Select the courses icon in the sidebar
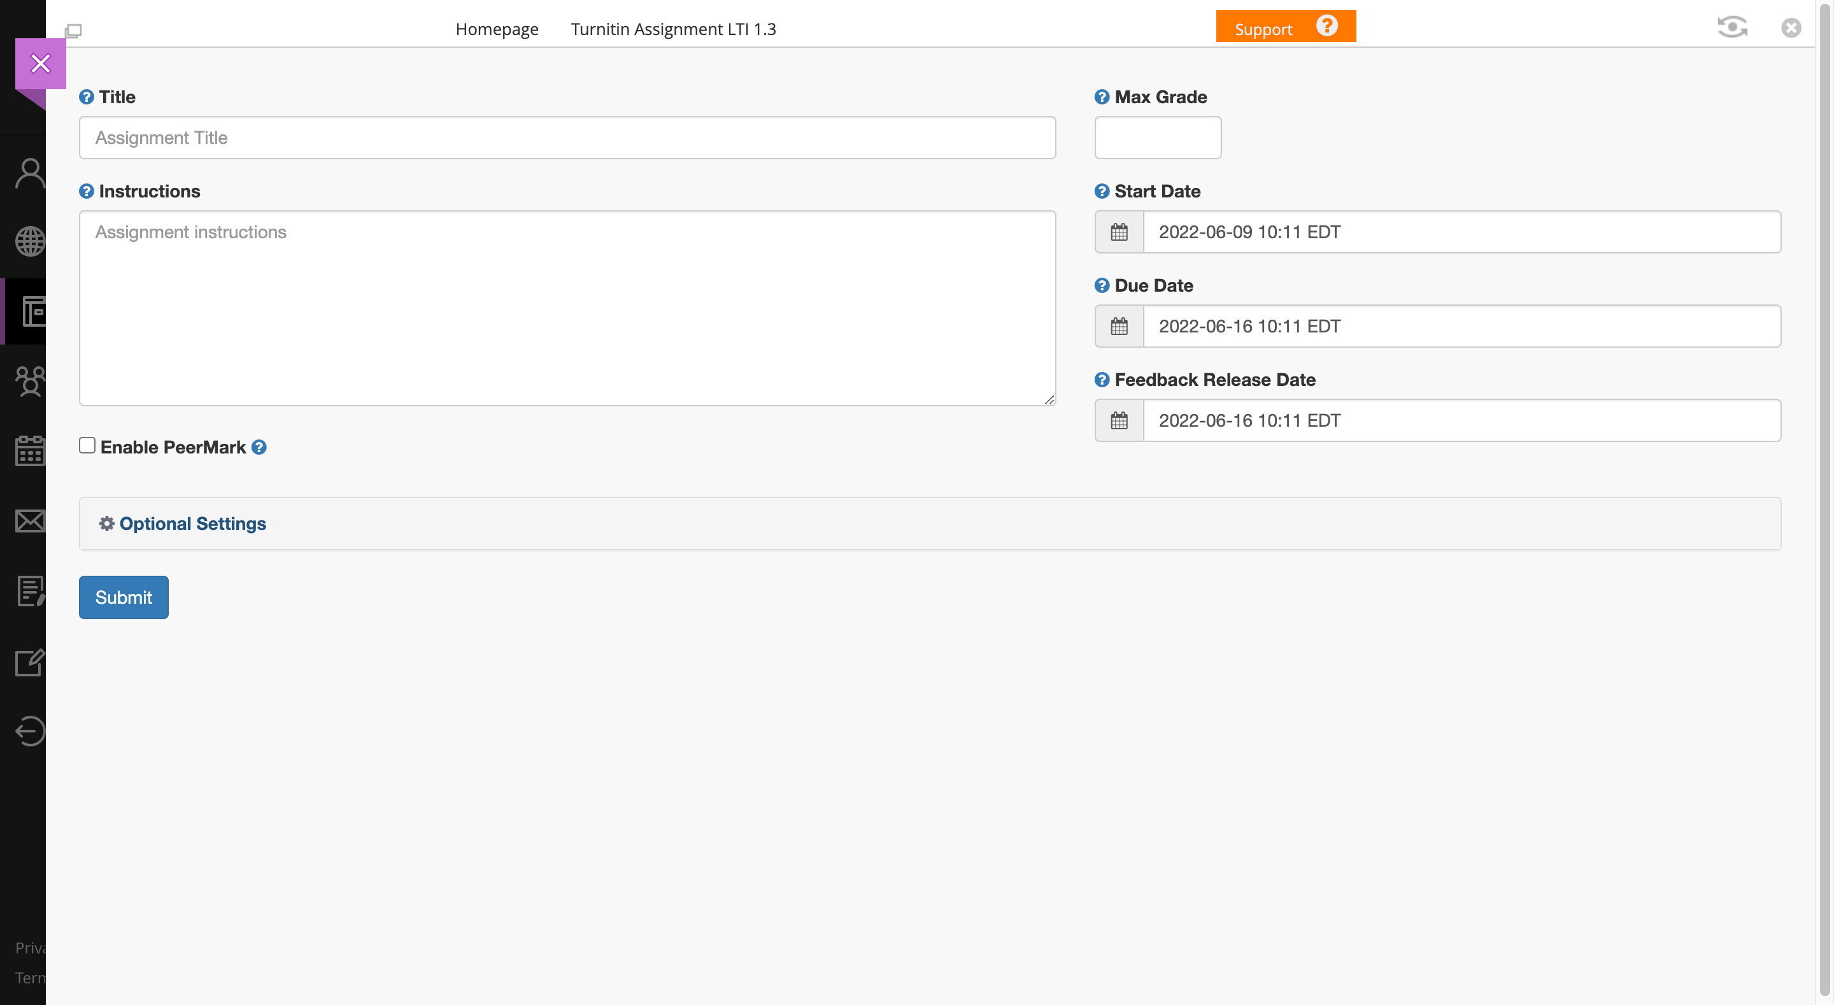Viewport: 1834px width, 1005px height. pyautogui.click(x=32, y=311)
